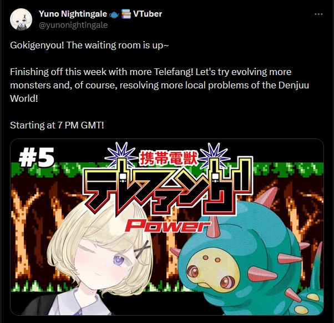Click the teapot emoji beside the name
The height and width of the screenshot is (323, 334).
click(x=114, y=14)
